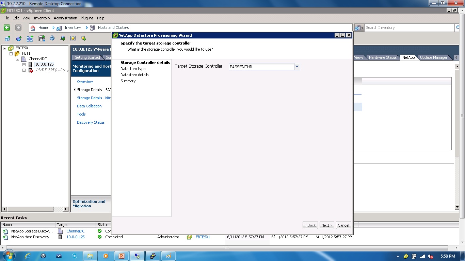Click the storage rescan magnifier icon
Viewport: 465px width, 261px height.
point(63,38)
